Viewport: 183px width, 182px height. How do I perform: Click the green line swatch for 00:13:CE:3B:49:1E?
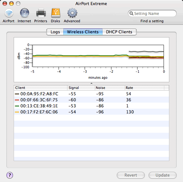pos(17,106)
